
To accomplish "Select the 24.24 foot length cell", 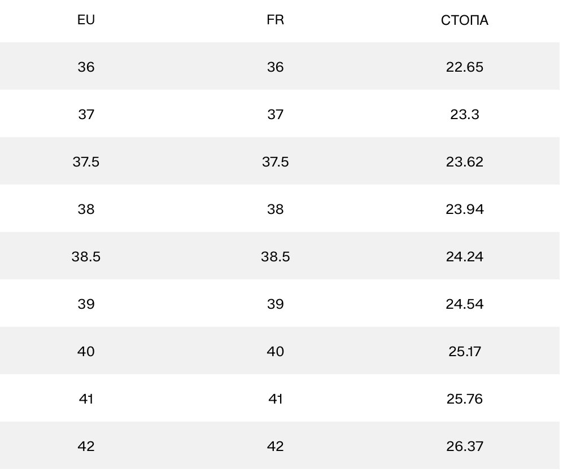I will 464,257.
